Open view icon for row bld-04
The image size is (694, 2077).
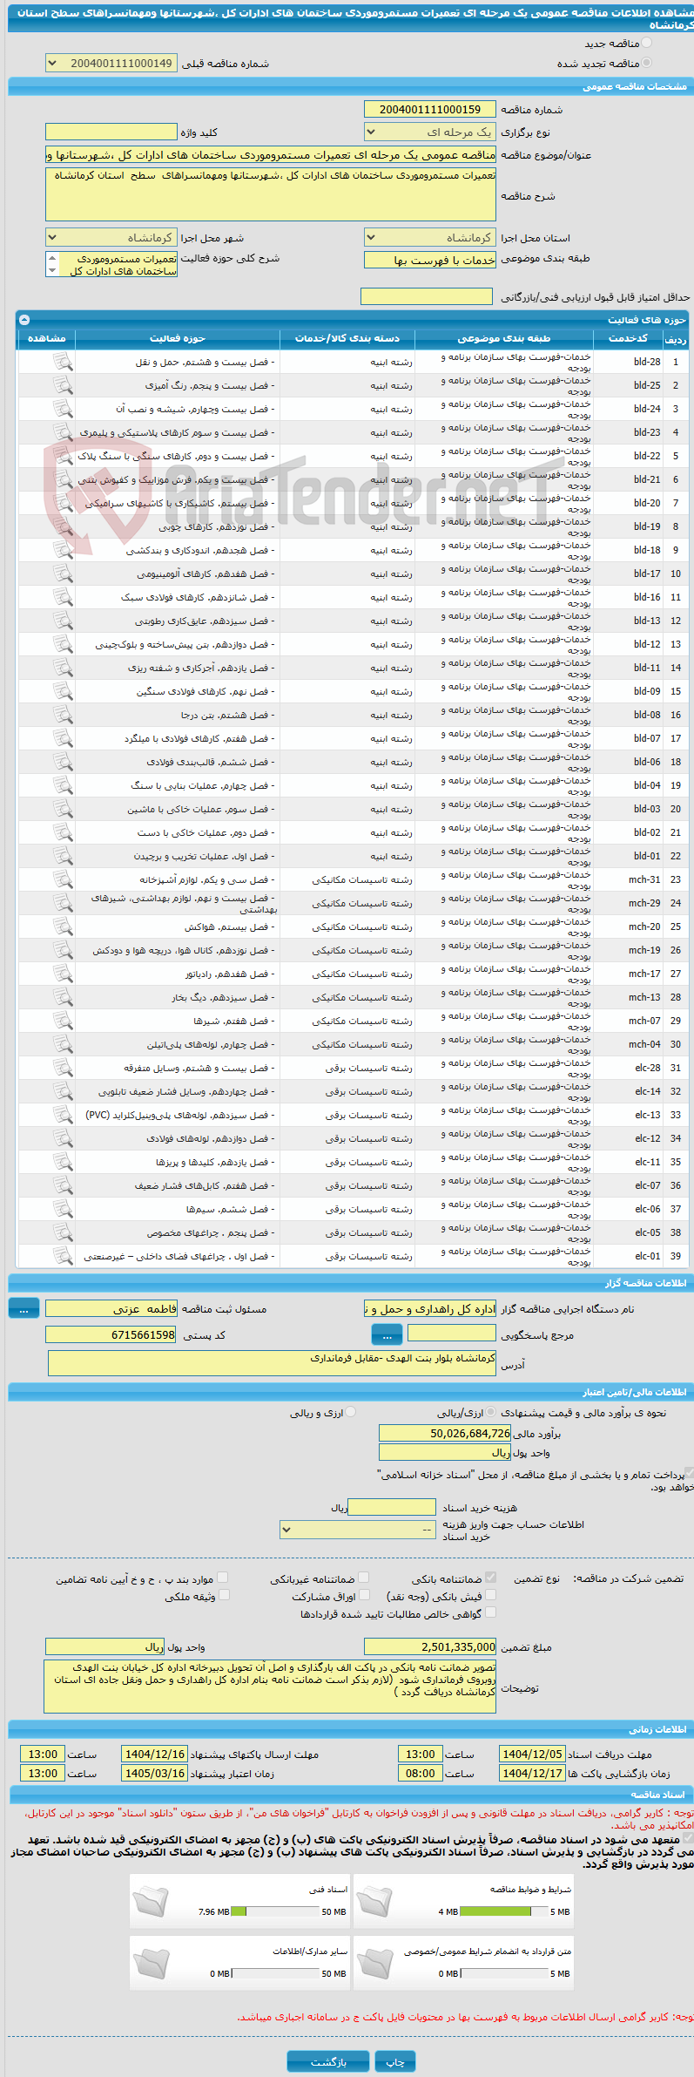click(63, 785)
